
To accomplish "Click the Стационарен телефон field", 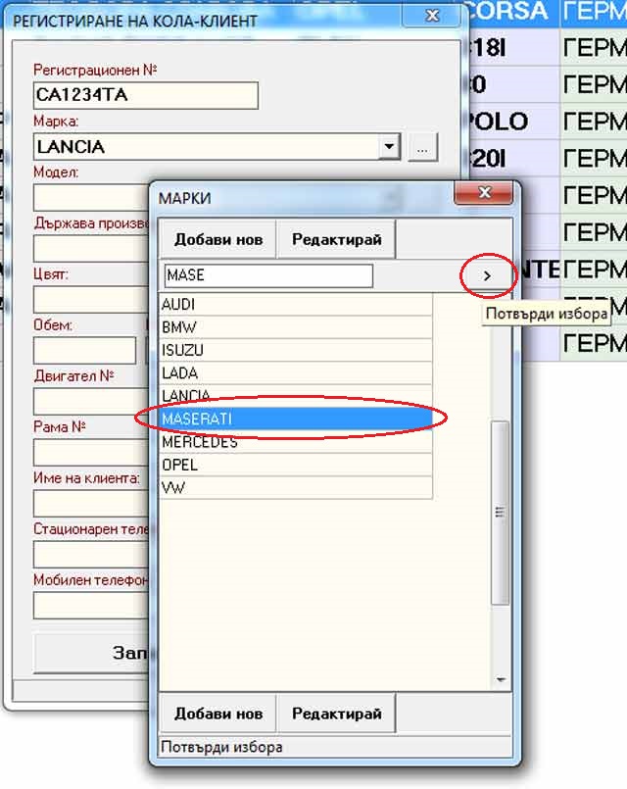I will [91, 555].
